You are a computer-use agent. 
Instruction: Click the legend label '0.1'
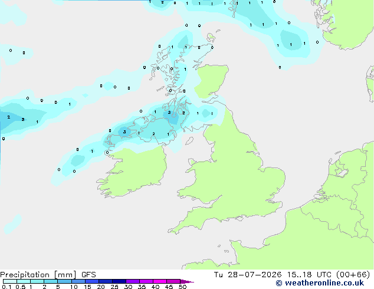(6, 287)
